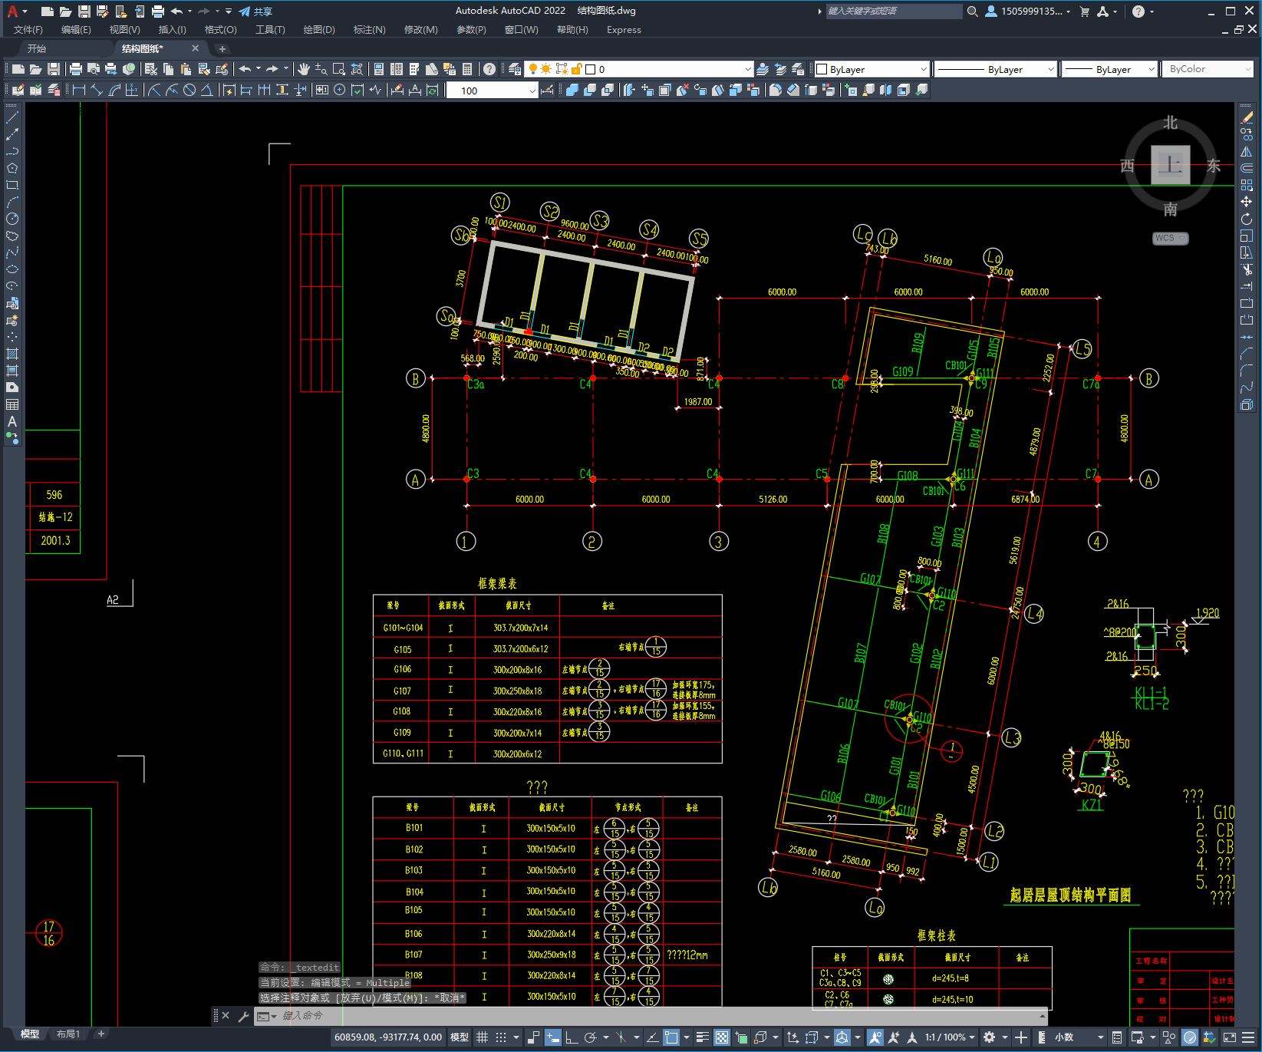Toggle snap mode in status bar
Screen dimensions: 1262x1052
(501, 1037)
